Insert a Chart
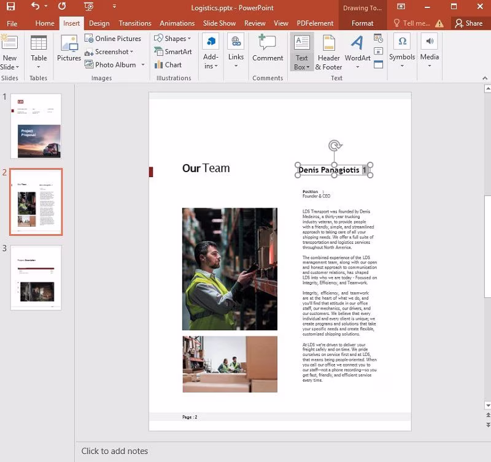 point(168,65)
